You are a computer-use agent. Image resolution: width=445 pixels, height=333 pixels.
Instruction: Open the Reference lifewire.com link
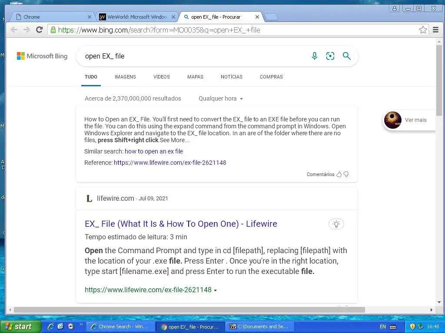[x=170, y=163]
